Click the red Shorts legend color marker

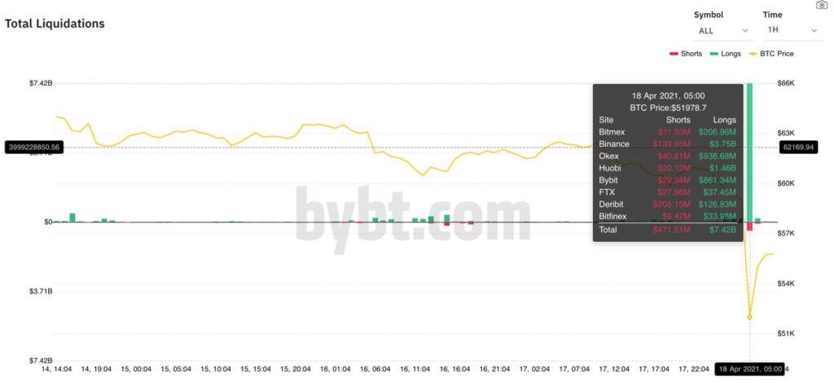coord(674,54)
